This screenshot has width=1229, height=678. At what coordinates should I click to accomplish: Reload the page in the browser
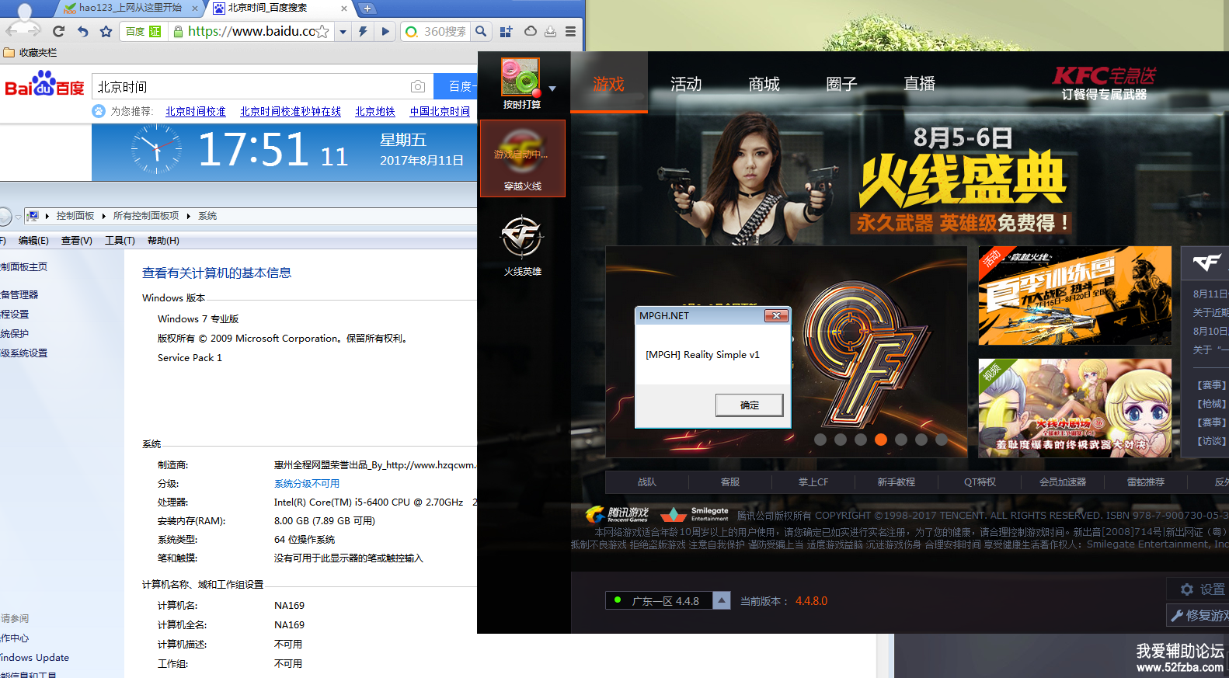58,31
